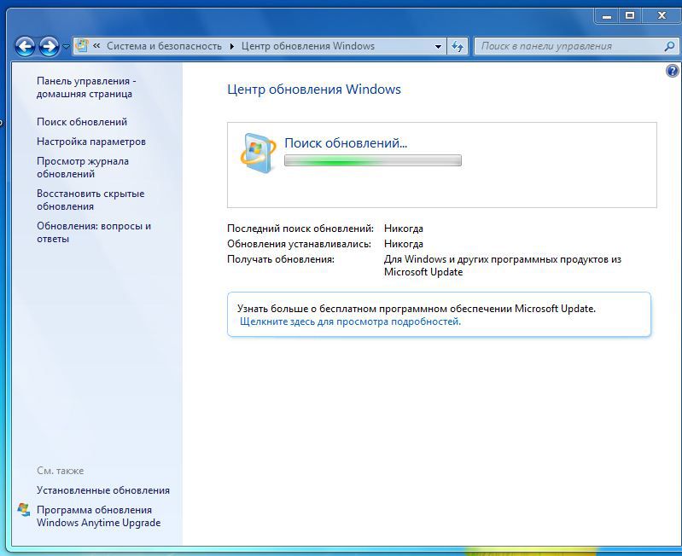Click 'Узнать больше о бесплатном программном обеспечении' text
682x556 pixels.
tap(417, 309)
